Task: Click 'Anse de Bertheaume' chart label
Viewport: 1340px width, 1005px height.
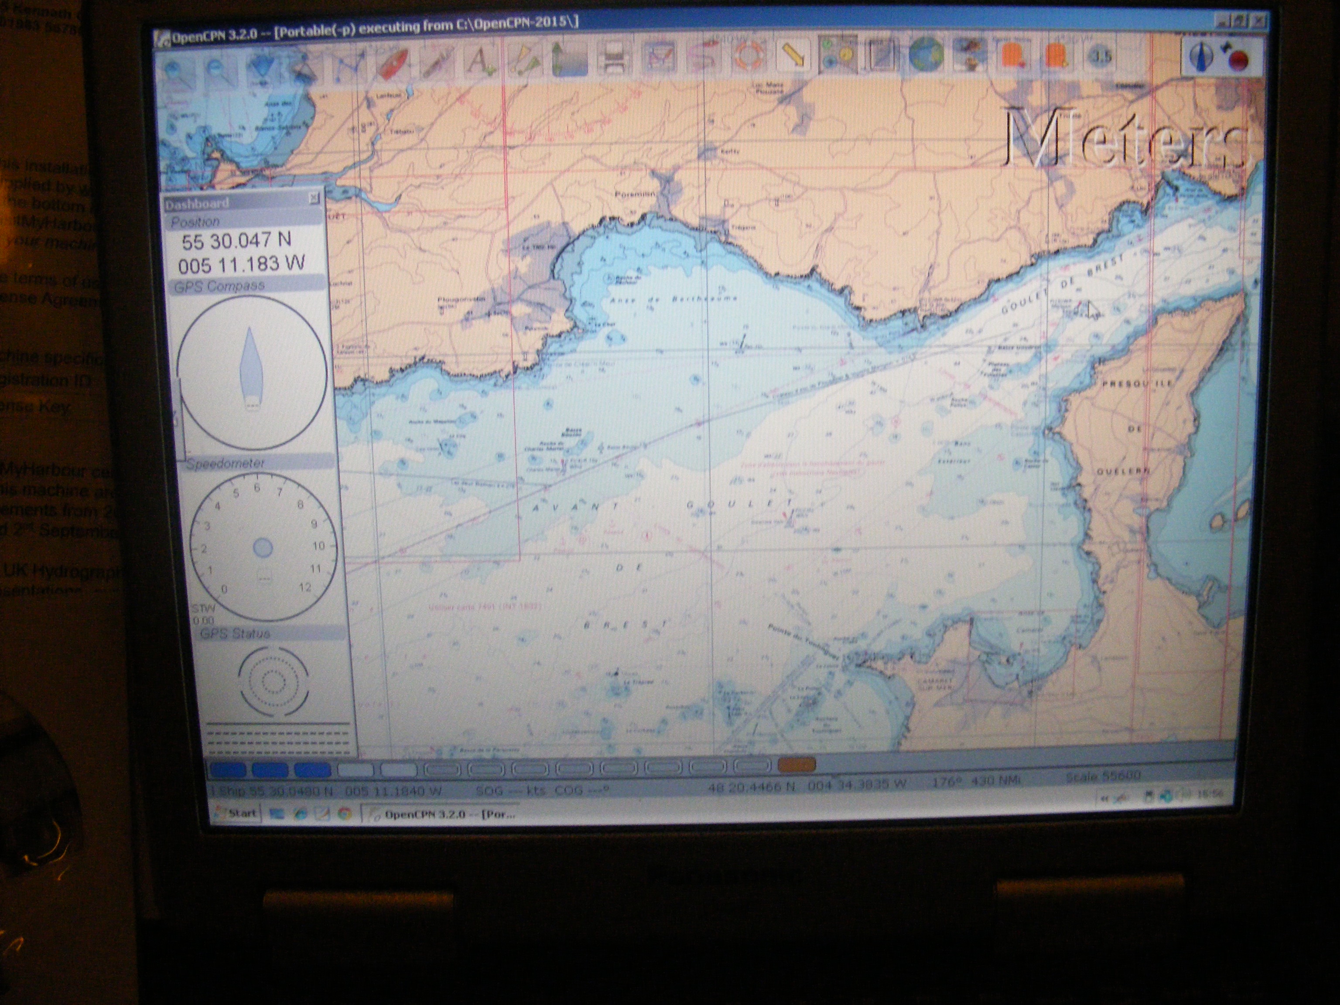Action: pos(673,299)
